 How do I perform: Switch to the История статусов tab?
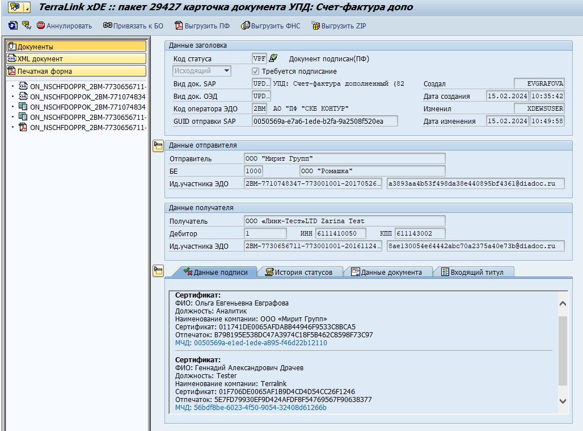[299, 272]
